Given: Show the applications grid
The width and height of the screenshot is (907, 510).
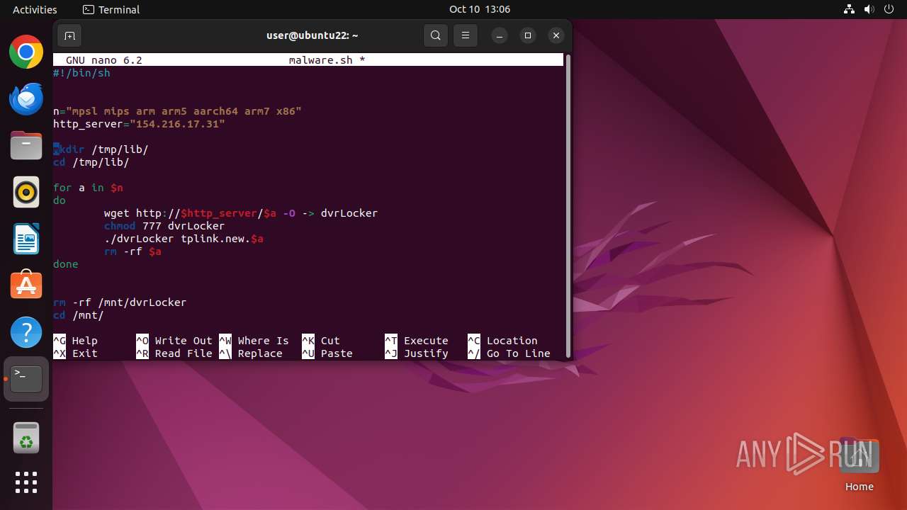Looking at the screenshot, I should pos(26,482).
